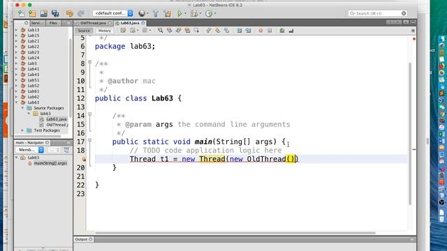Click the Save All toolbar icon
This screenshot has height=251, width=447.
(x=55, y=13)
